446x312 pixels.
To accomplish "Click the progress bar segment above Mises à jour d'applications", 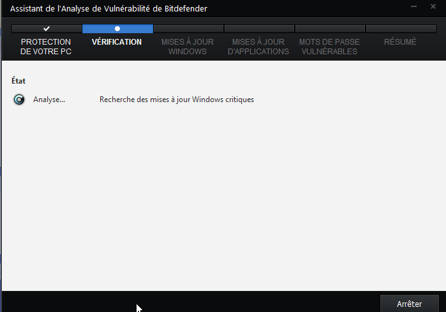I will (x=259, y=29).
